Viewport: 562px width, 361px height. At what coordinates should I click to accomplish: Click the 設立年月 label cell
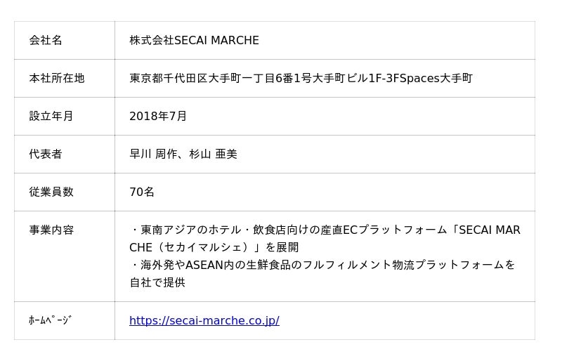point(51,117)
